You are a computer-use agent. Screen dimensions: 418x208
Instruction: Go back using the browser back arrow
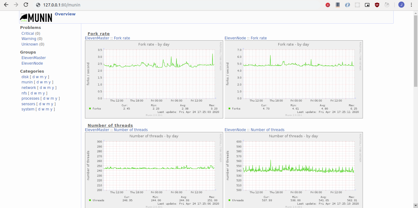pyautogui.click(x=6, y=5)
